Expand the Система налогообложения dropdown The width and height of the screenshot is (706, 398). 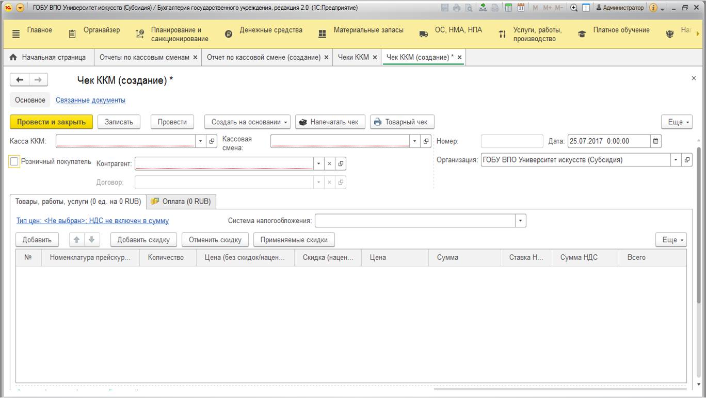pos(520,221)
